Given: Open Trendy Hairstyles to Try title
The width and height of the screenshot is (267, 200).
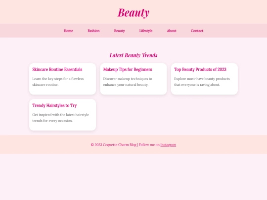Looking at the screenshot, I should tap(54, 106).
